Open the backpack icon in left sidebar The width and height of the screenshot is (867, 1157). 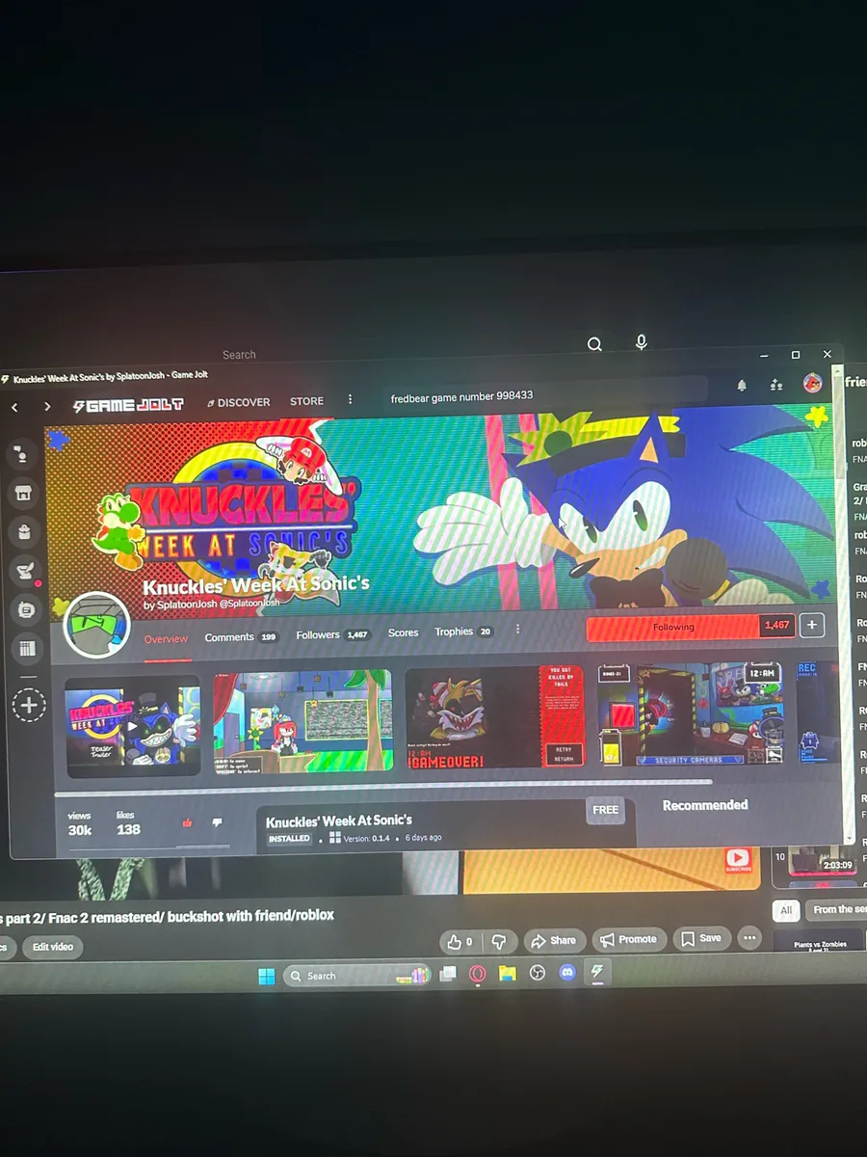23,532
